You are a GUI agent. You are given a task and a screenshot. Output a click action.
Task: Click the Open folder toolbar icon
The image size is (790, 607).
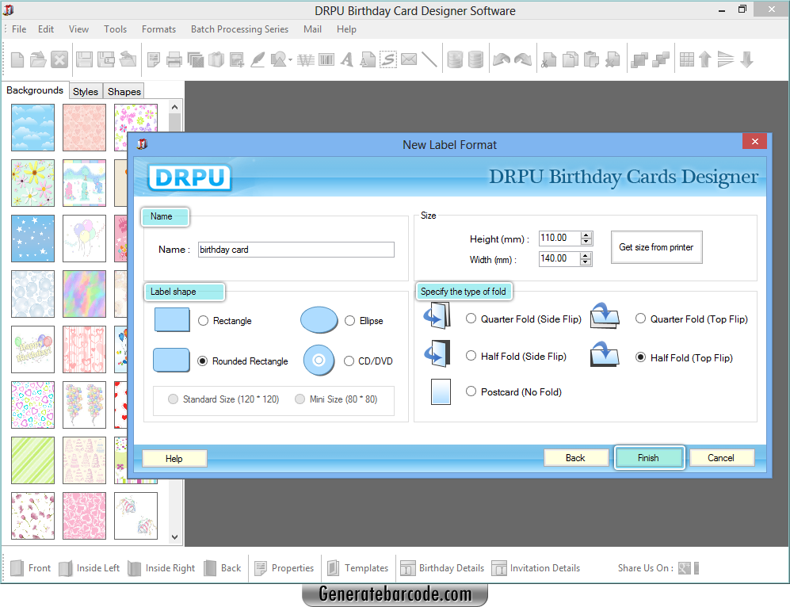[x=38, y=60]
